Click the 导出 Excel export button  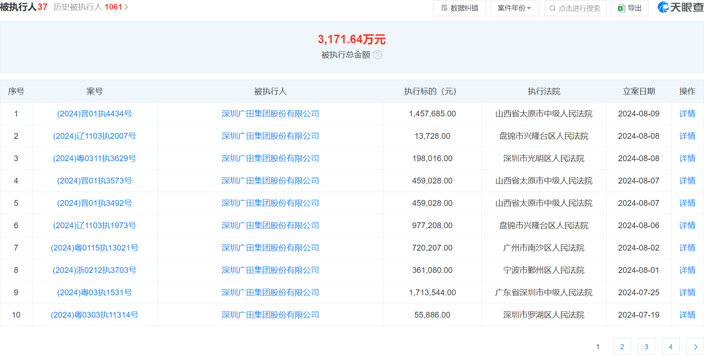click(630, 8)
